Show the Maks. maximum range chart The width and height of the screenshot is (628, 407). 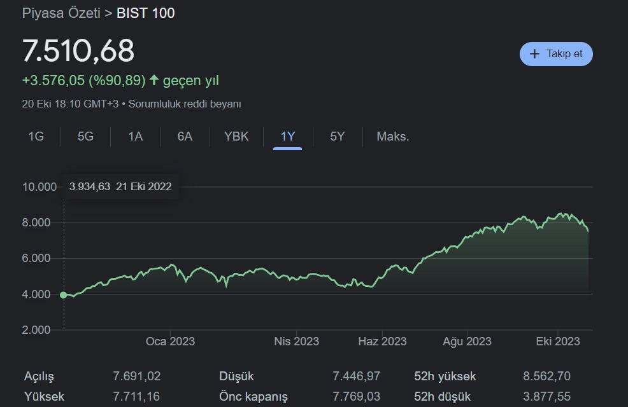point(393,137)
